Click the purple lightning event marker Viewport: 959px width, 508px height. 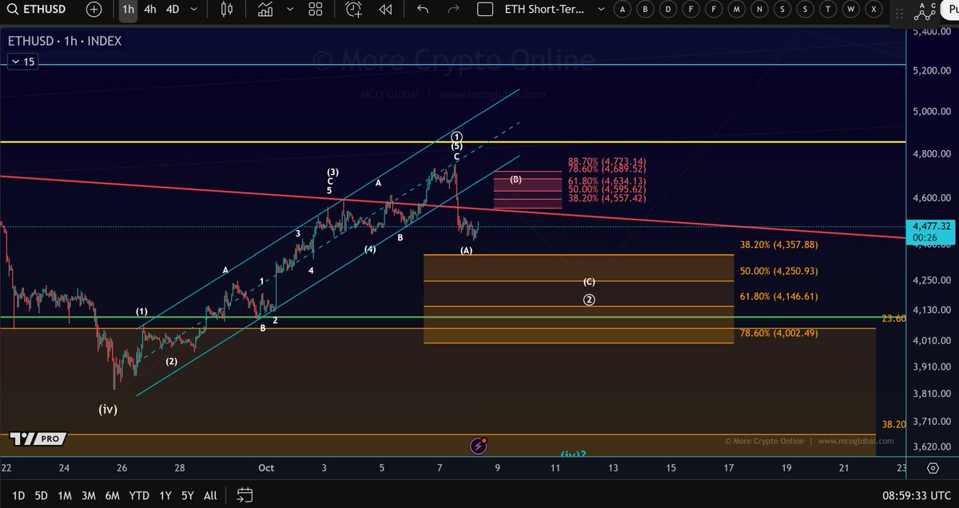478,446
